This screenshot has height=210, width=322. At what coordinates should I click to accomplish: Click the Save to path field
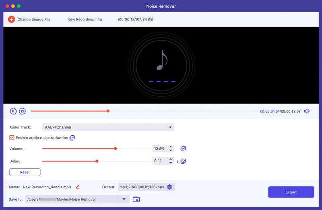(72, 199)
